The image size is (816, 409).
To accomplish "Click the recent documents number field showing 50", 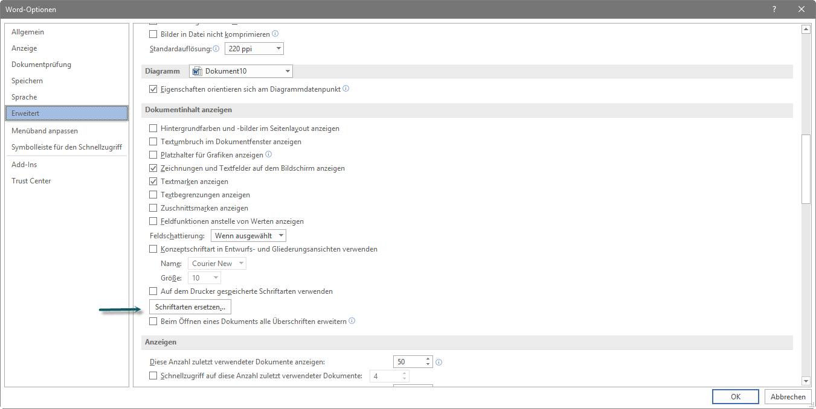I will [408, 362].
